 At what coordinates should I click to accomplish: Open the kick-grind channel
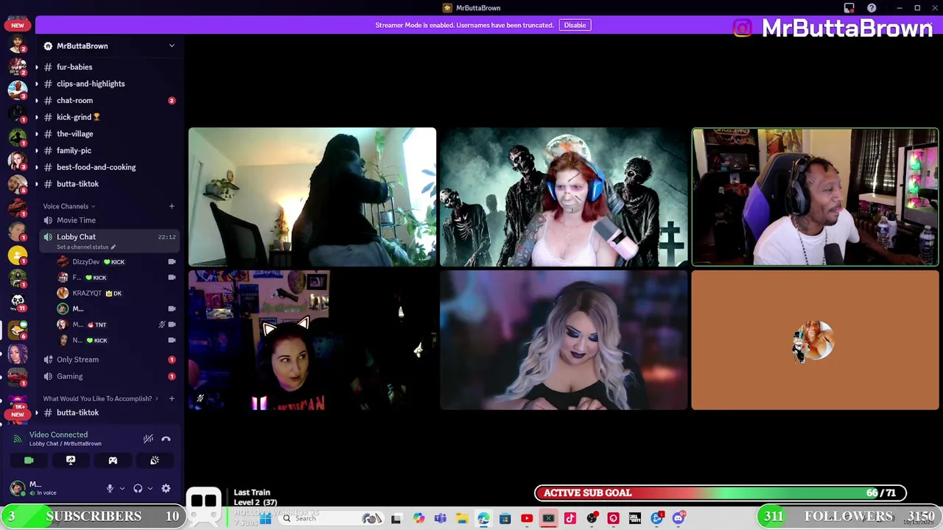tap(110, 117)
